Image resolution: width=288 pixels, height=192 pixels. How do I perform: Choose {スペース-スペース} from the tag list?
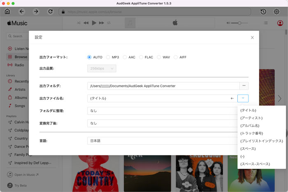pyautogui.click(x=262, y=164)
